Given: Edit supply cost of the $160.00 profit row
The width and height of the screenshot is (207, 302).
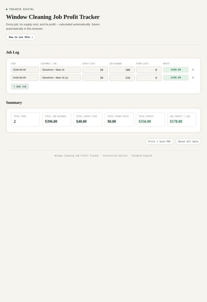Looking at the screenshot, I should (95, 70).
